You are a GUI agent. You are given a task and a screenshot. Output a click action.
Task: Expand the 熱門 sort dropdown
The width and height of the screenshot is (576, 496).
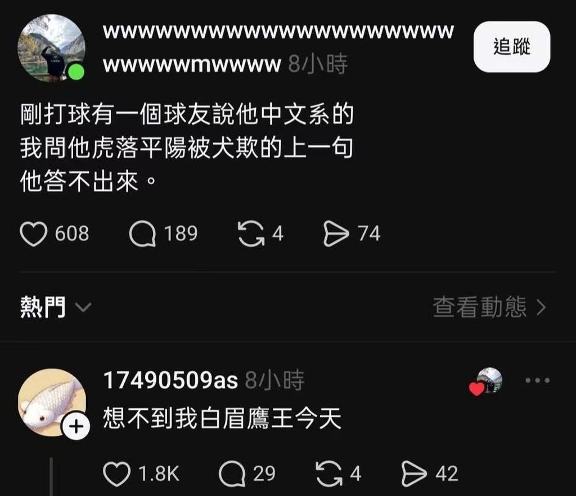(56, 307)
